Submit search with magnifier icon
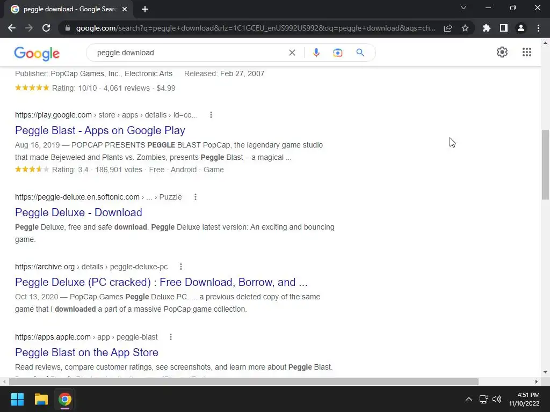Screen dimensions: 550x412 360,53
